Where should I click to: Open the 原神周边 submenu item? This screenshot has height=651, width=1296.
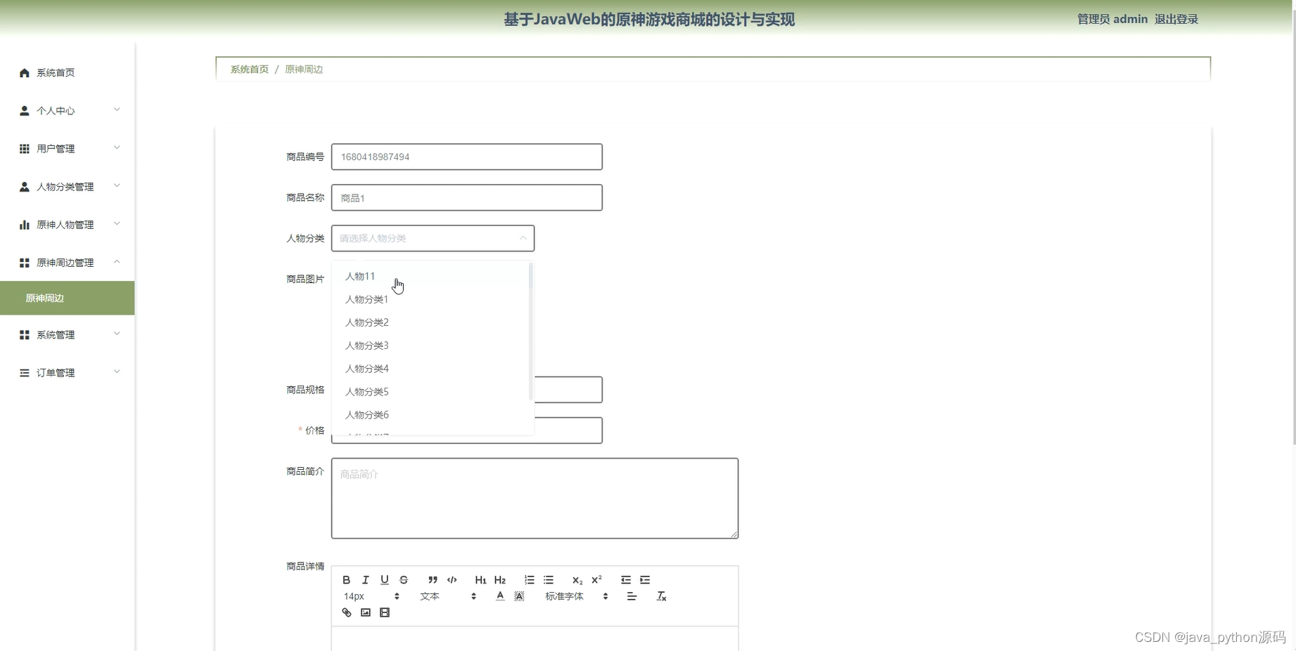point(68,298)
